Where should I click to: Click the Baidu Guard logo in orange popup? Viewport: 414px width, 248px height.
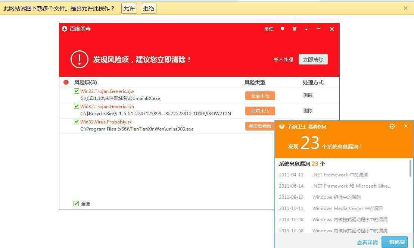[282, 126]
